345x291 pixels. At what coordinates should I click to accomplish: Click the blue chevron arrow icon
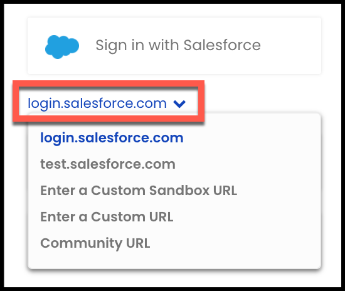click(179, 103)
